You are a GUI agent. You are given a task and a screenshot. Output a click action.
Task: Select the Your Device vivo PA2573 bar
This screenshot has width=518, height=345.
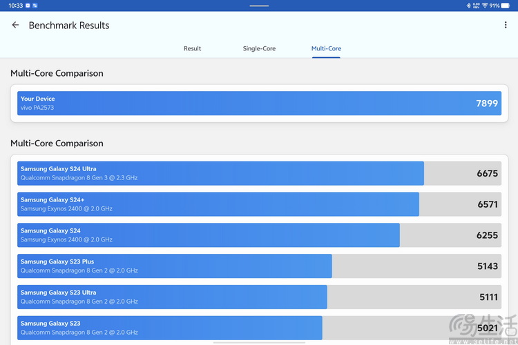coord(259,103)
